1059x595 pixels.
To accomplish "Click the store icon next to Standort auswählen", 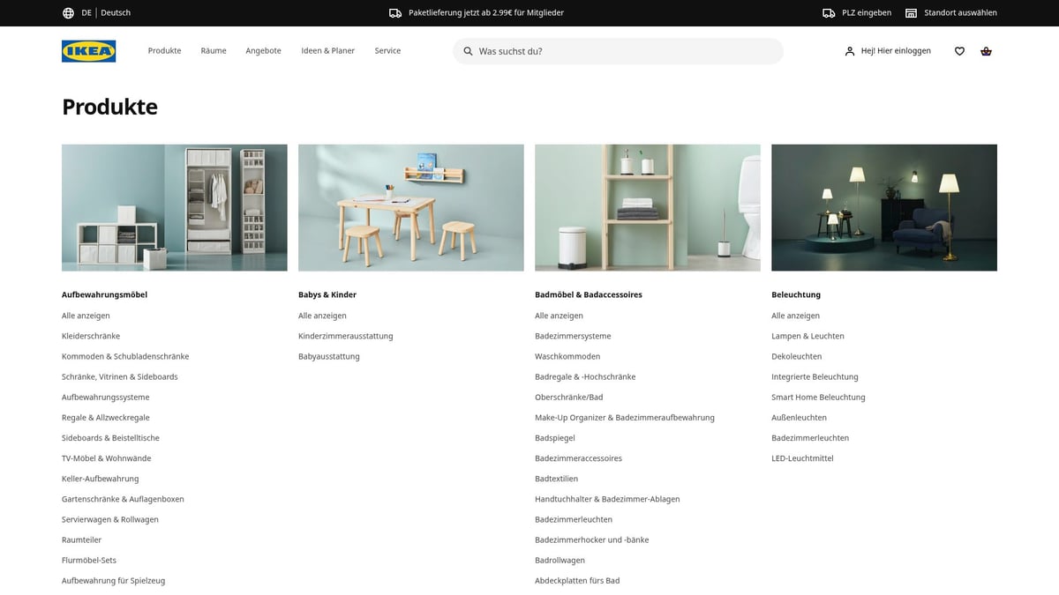I will [910, 12].
